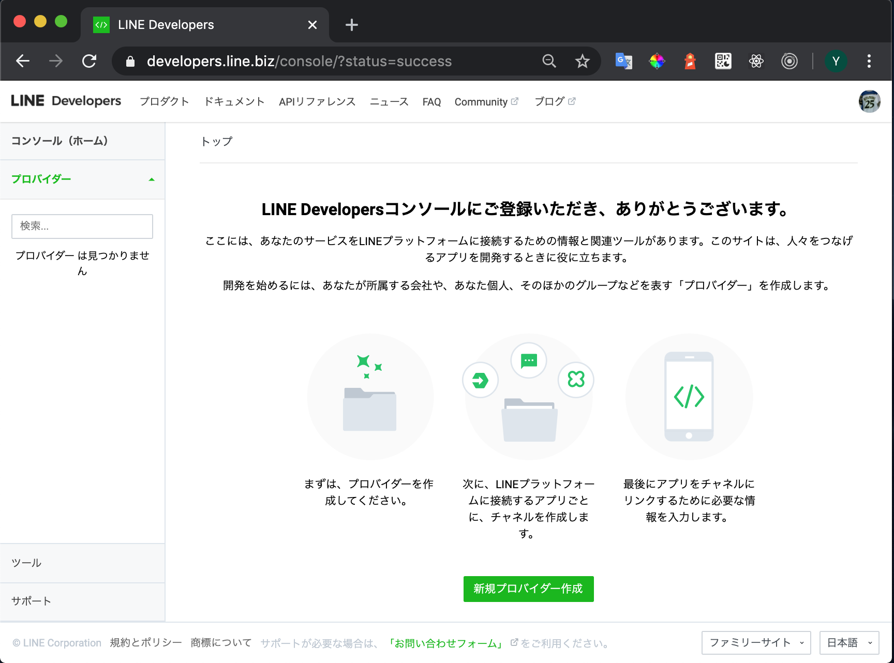Collapse the プロバイダー sidebar section

[82, 179]
